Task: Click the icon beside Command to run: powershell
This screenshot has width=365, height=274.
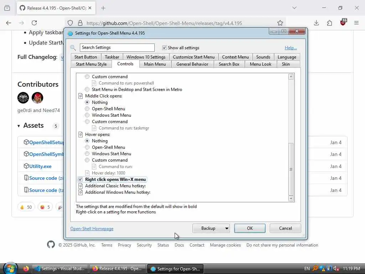Action: tap(94, 83)
